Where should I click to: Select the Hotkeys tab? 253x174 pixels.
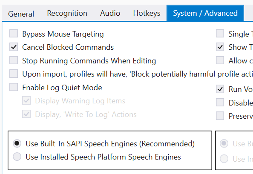[147, 13]
